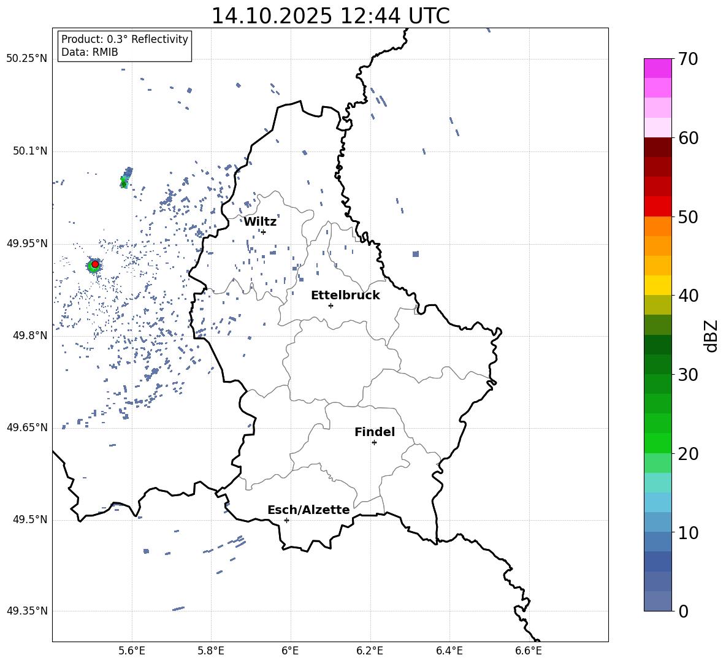Image resolution: width=726 pixels, height=663 pixels.
Task: Click the bright red colorbar segment above 50
Action: point(658,207)
